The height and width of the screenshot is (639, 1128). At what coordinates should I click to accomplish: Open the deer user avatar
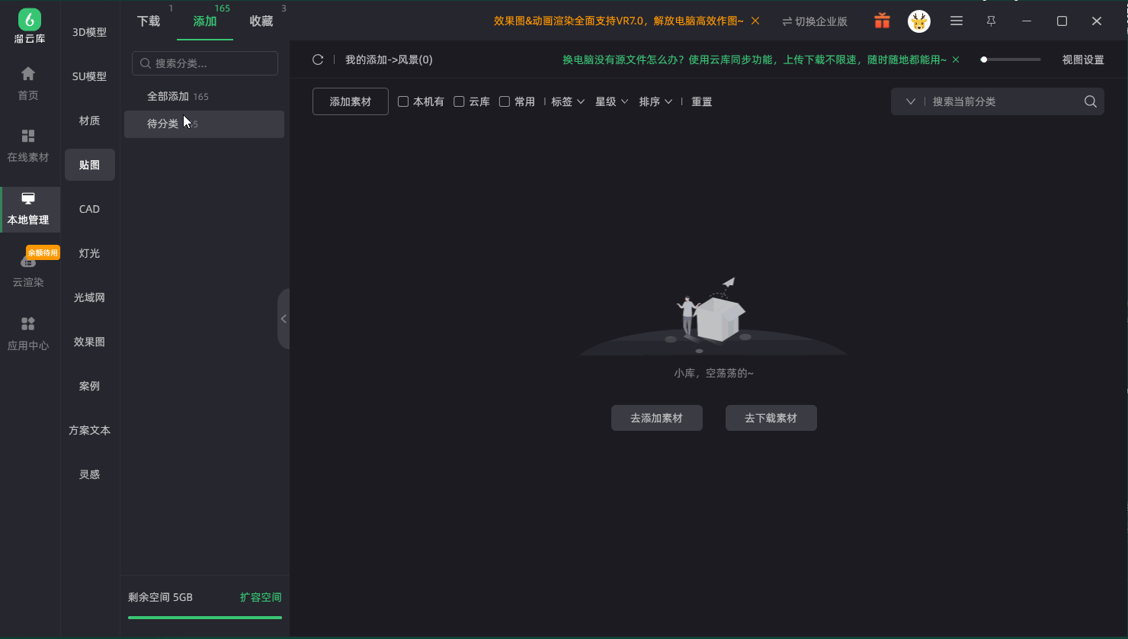tap(919, 21)
